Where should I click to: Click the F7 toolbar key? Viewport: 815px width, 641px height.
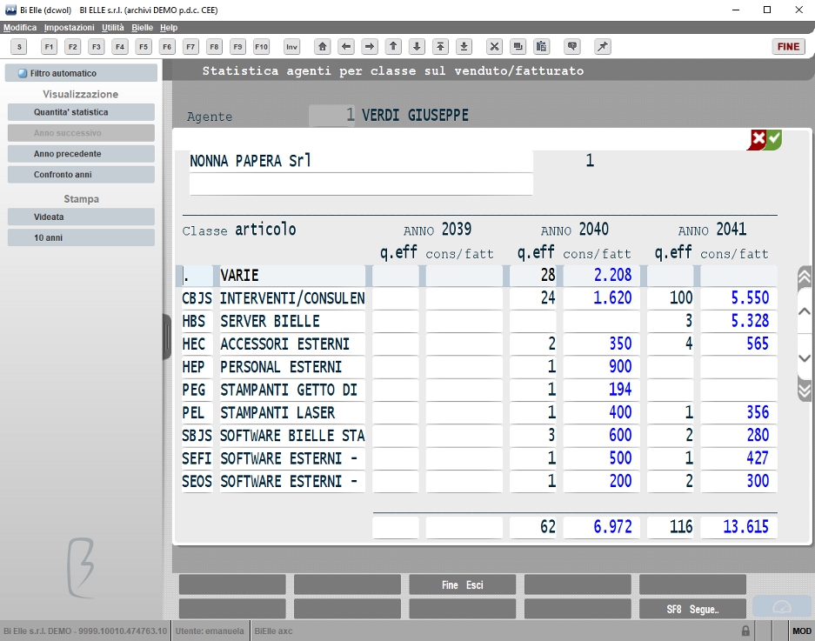coord(190,47)
